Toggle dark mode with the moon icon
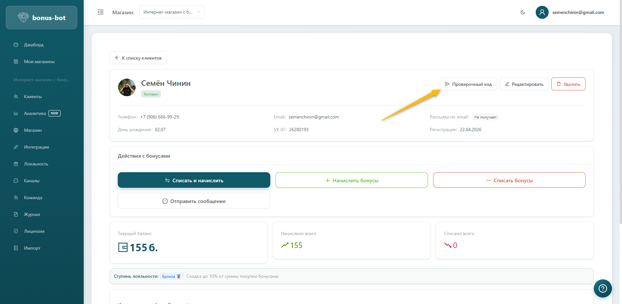This screenshot has width=622, height=304. click(x=522, y=12)
